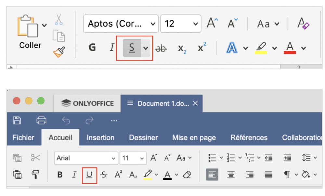This screenshot has width=325, height=196.
Task: Click the x² superscript icon in top ribbon
Action: coord(202,48)
